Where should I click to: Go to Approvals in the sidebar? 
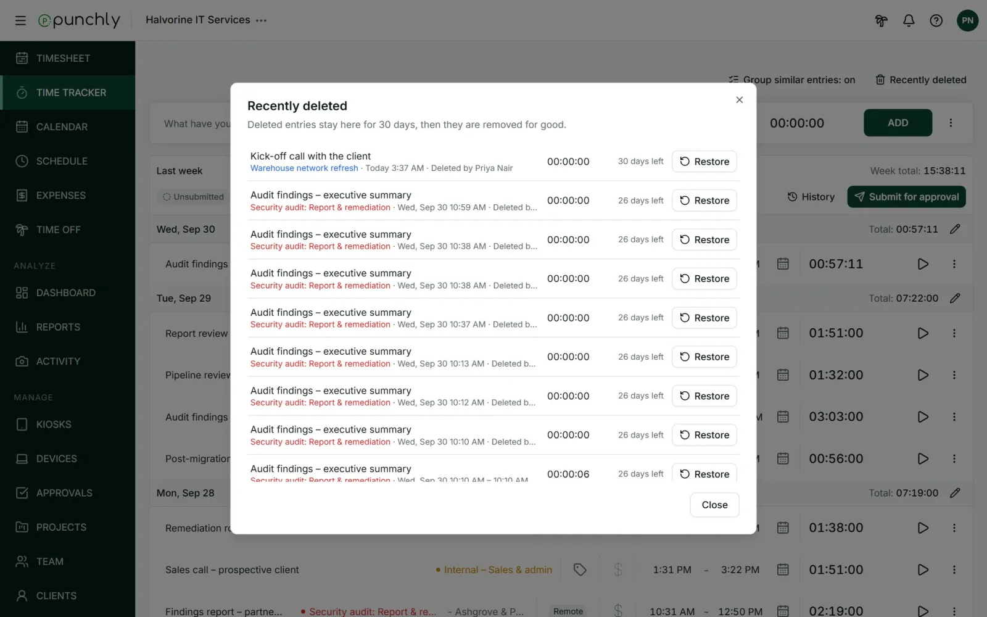click(68, 493)
